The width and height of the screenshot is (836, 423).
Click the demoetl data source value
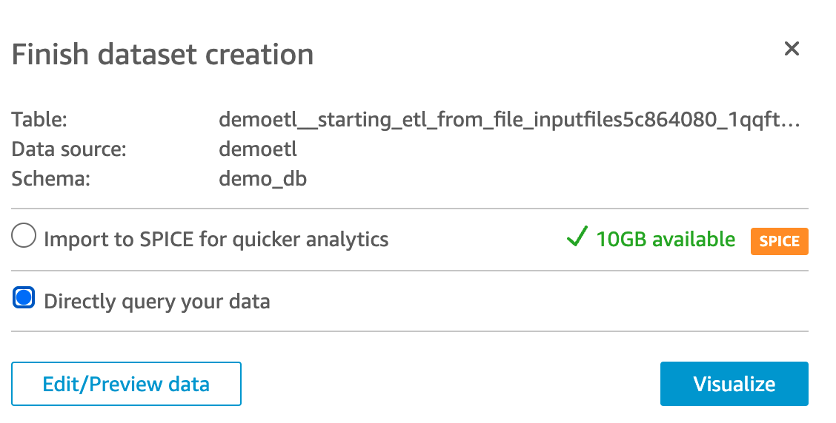[x=258, y=149]
